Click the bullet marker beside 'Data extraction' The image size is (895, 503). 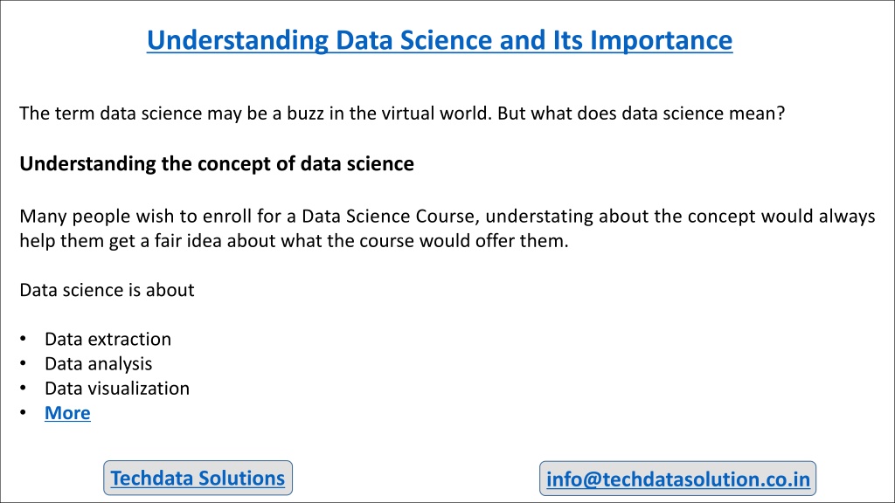coord(23,339)
